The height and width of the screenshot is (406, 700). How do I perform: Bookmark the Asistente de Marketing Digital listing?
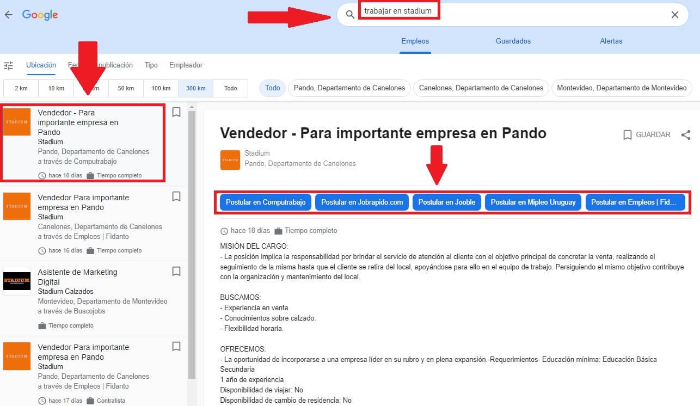[x=176, y=271]
